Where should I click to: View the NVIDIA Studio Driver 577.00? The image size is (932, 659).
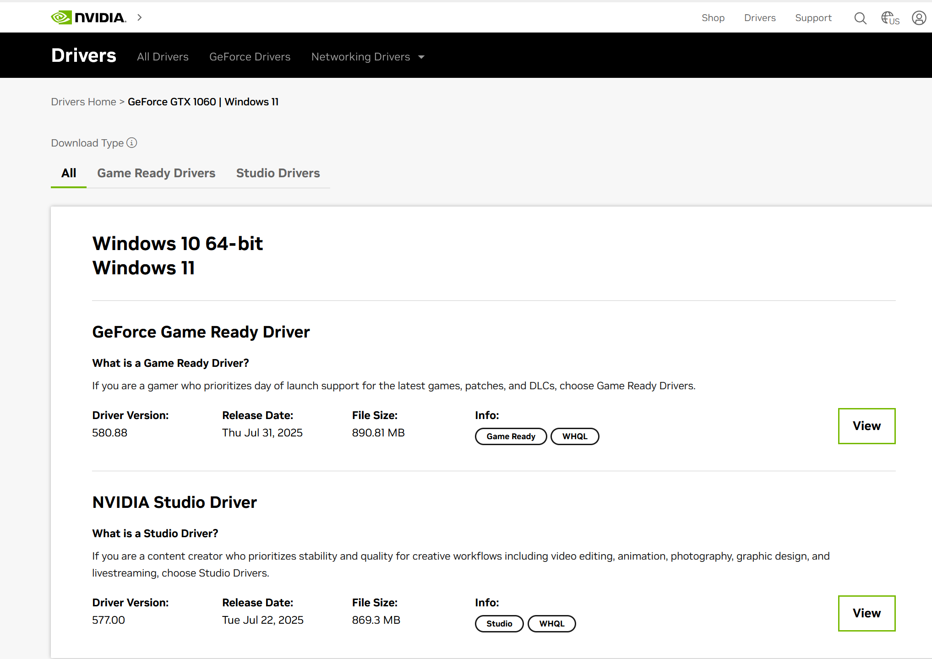click(866, 613)
